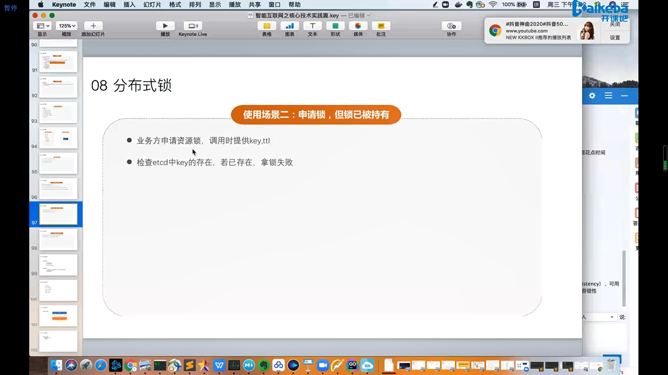This screenshot has width=668, height=375.
Task: Click the Collaborate toolbar icon
Action: pos(451,26)
